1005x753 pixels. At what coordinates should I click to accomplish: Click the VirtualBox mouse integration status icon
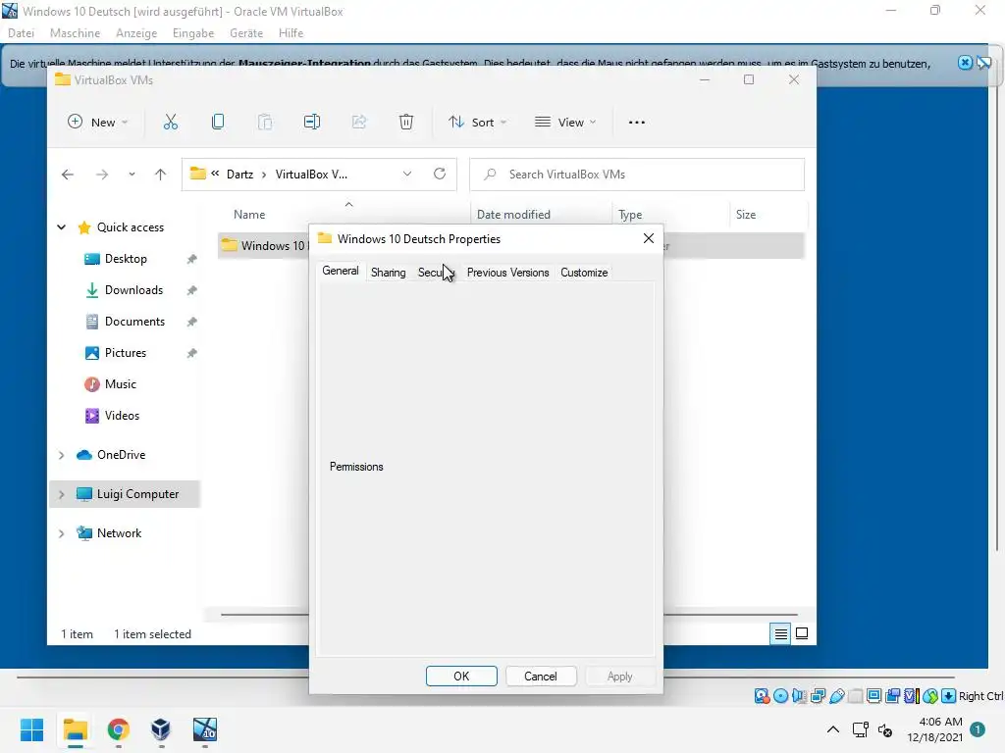click(930, 696)
